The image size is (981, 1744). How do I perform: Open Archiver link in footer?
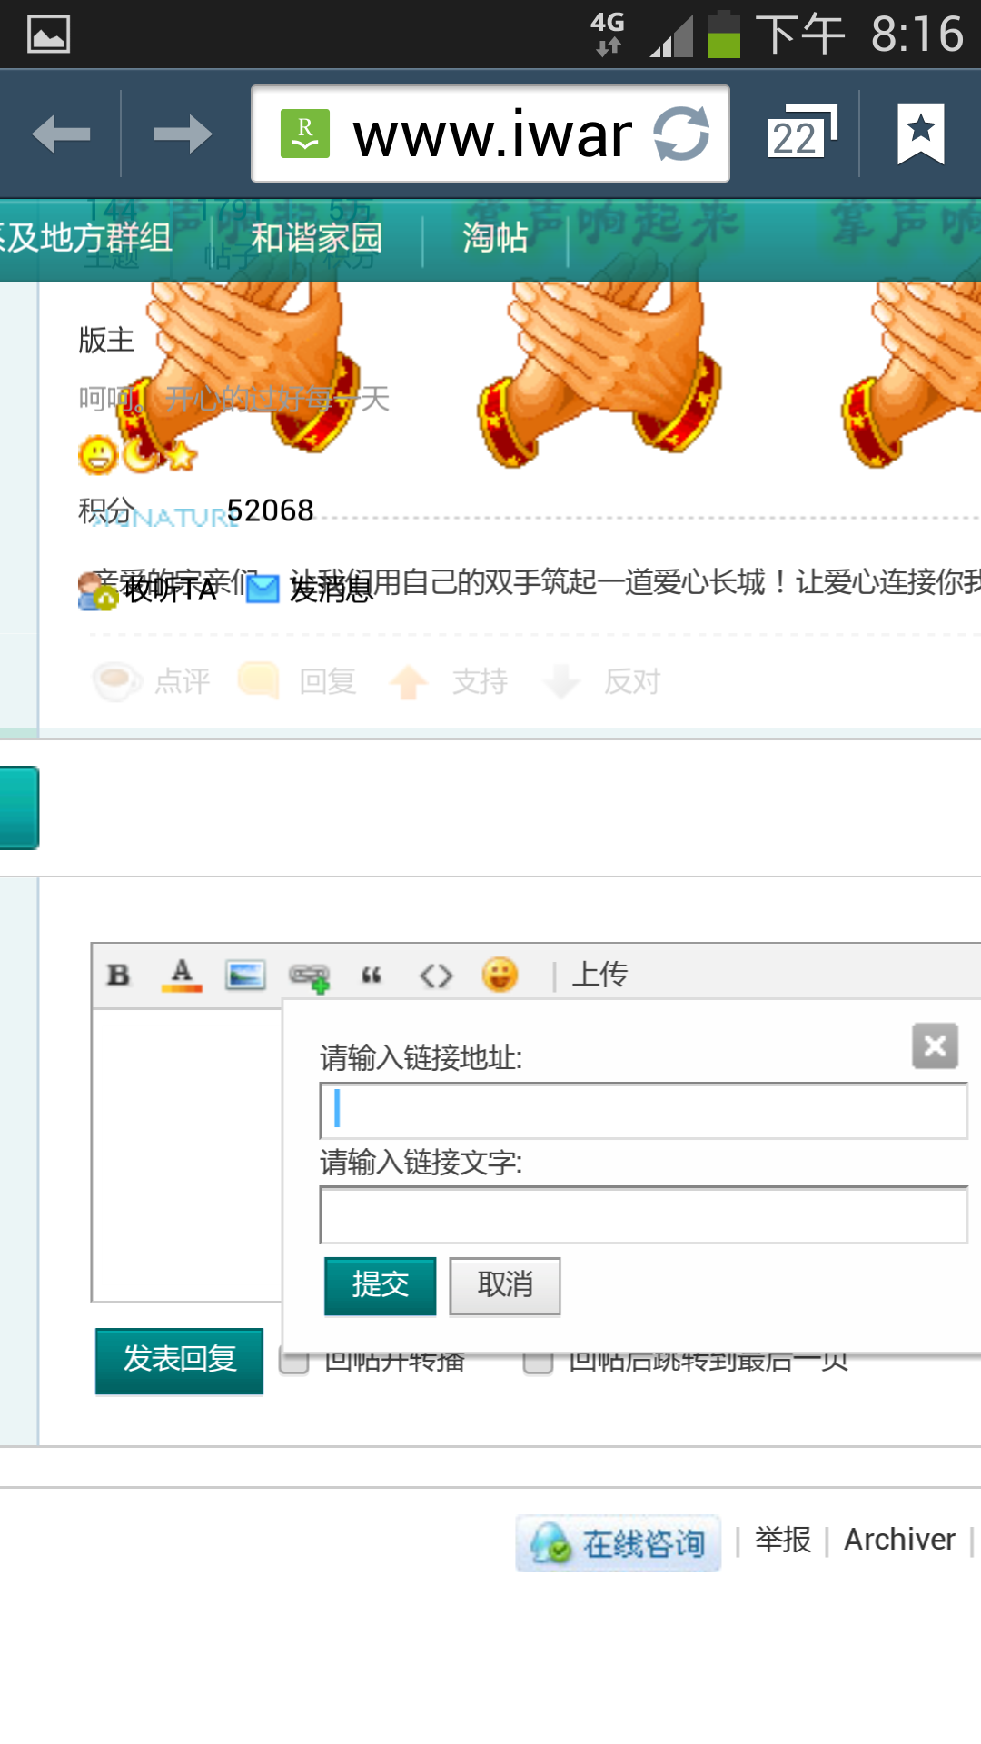(x=899, y=1540)
